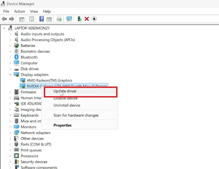Click the Enable device toolbar icon
219x169 pixels.
pos(80,19)
